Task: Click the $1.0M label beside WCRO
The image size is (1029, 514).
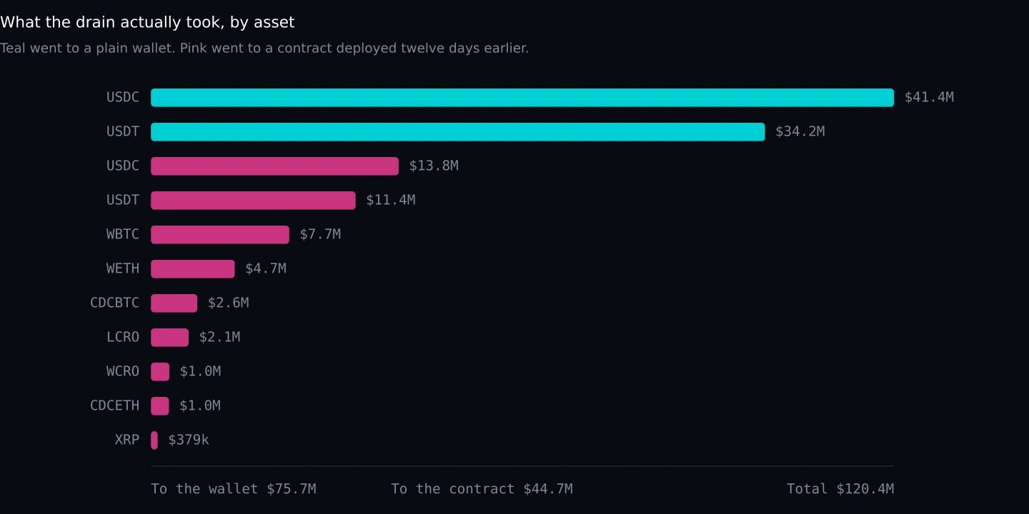Action: (x=200, y=372)
